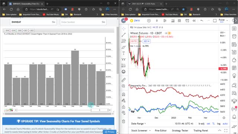Viewport: 238px width, 134px height.
Task: Expand the Pulse layout dropdown
Action: 227,20
